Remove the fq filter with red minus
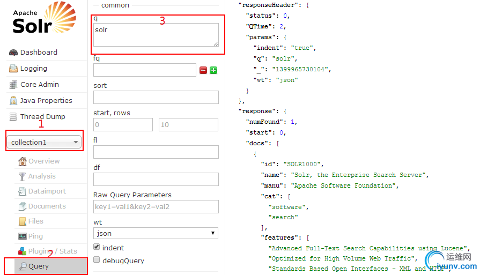Viewport: 480px width, 275px height. [x=203, y=70]
